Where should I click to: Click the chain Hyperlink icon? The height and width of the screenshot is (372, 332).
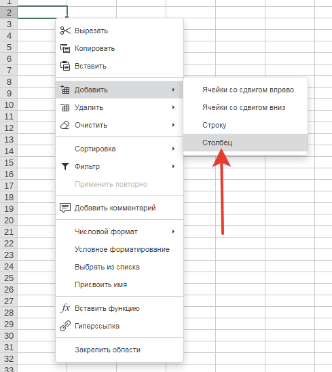coord(65,326)
